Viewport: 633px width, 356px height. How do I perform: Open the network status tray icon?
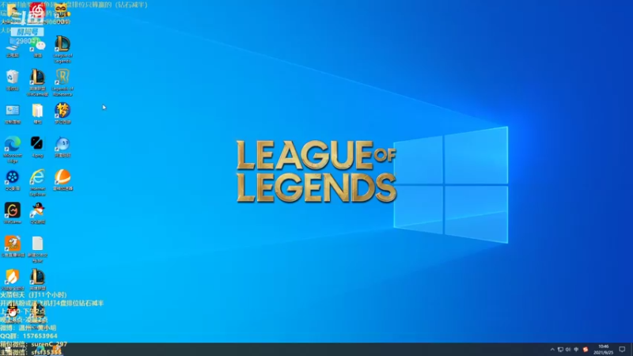tap(560, 350)
